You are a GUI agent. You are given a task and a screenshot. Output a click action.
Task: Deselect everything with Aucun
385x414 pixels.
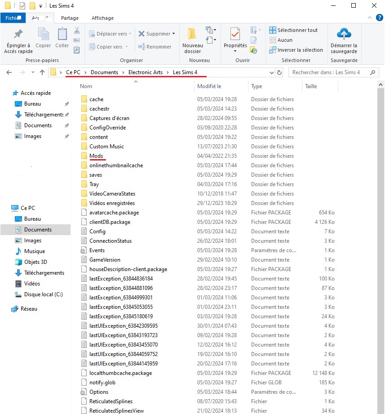pos(281,40)
